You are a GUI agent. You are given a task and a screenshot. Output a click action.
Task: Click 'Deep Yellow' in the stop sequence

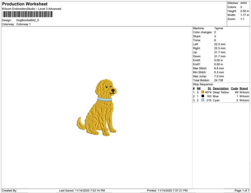pyautogui.click(x=221, y=92)
